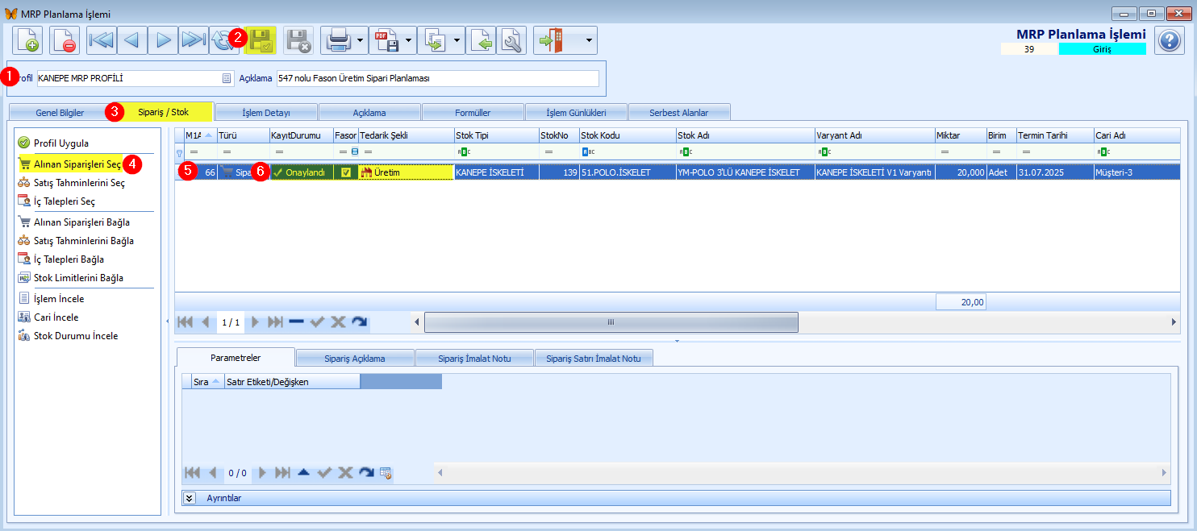Open the exit door dropdown arrow

click(590, 39)
